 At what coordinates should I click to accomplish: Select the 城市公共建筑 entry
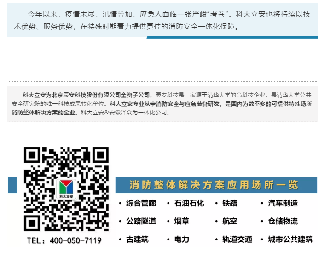290,239
